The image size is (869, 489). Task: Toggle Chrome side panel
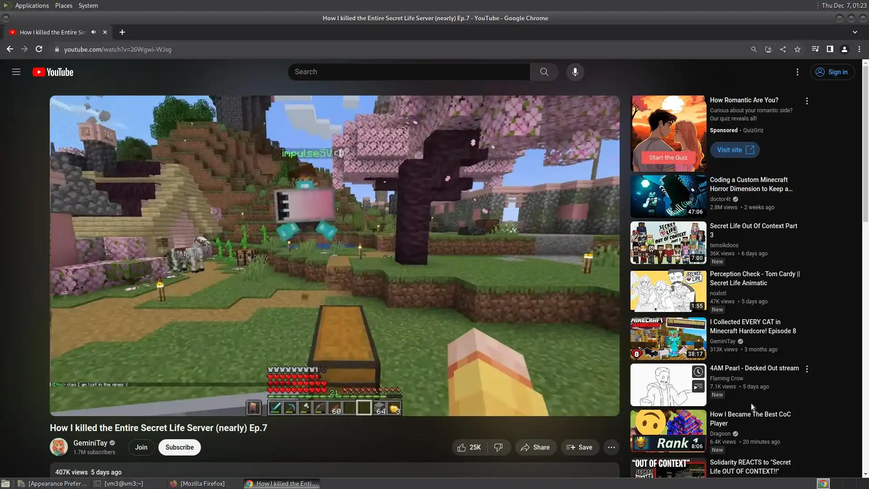point(830,49)
